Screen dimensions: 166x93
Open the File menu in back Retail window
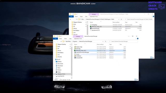[71, 17]
